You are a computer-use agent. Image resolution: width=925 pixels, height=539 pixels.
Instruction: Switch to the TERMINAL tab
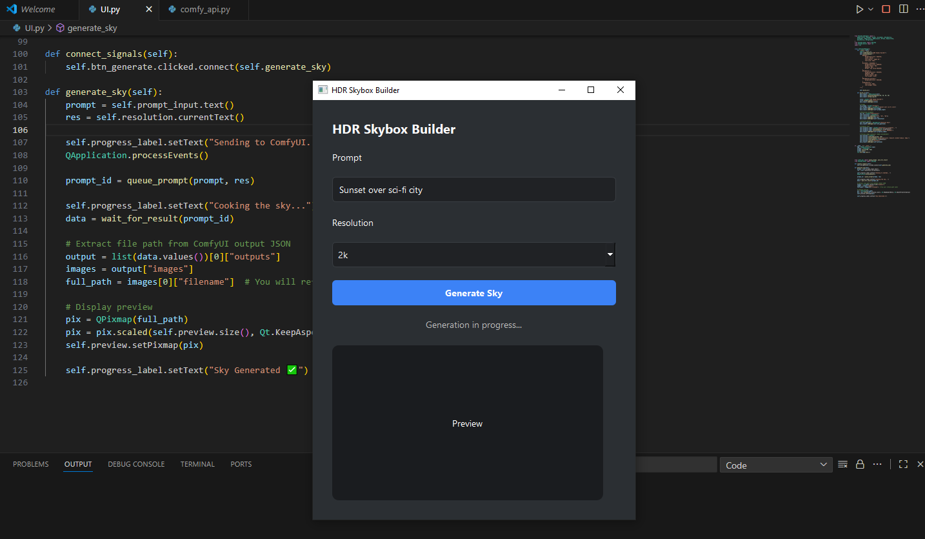click(x=197, y=464)
